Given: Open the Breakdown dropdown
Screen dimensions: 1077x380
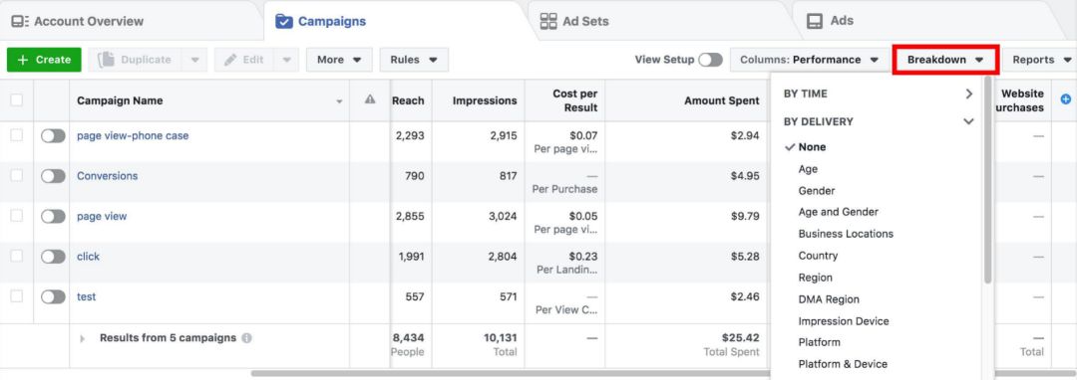Looking at the screenshot, I should tap(945, 61).
